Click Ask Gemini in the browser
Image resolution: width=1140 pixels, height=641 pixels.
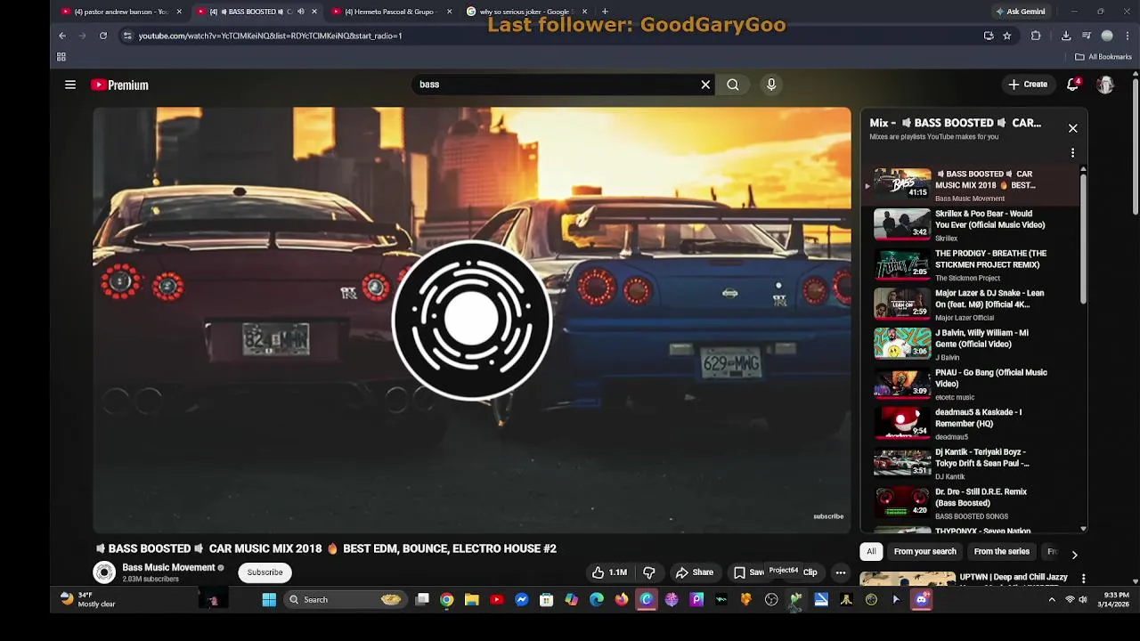[1020, 12]
